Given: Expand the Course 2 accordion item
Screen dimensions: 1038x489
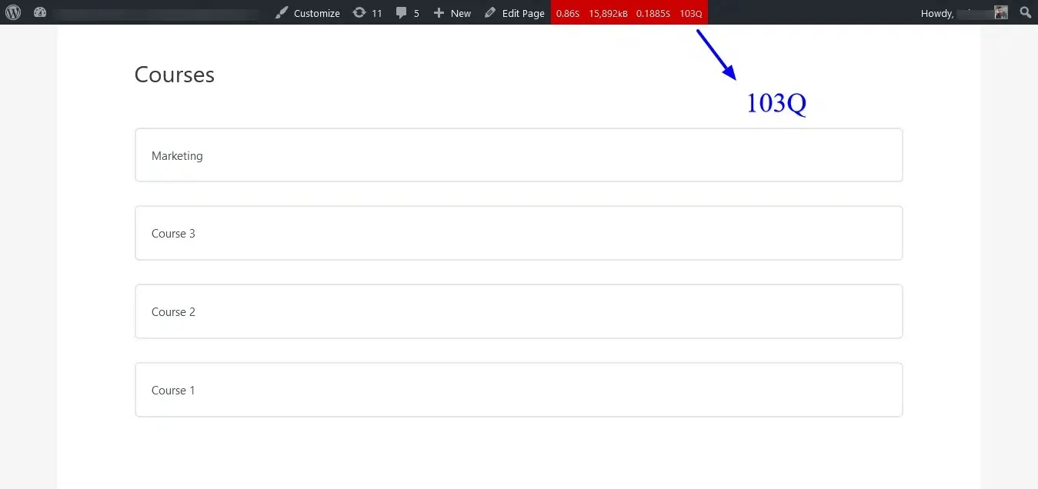Looking at the screenshot, I should coord(518,311).
